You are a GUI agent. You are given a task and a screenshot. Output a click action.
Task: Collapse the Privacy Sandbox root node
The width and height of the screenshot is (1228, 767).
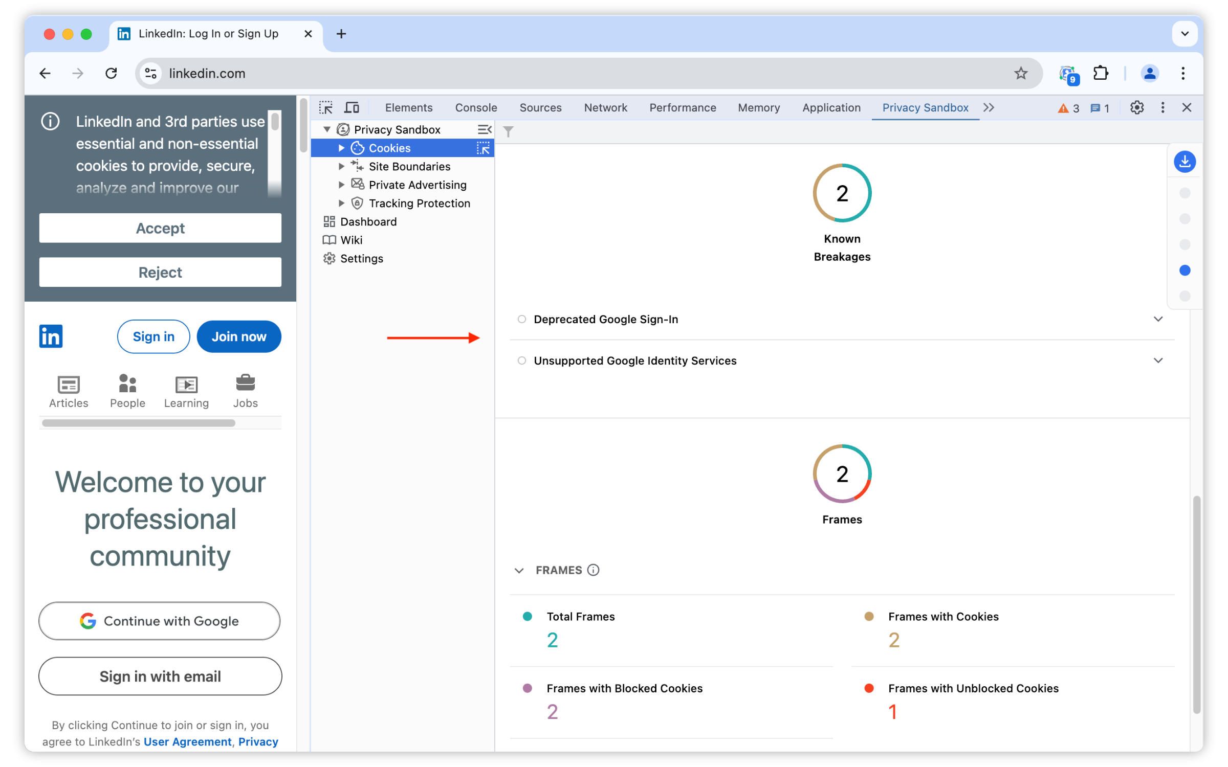click(327, 129)
